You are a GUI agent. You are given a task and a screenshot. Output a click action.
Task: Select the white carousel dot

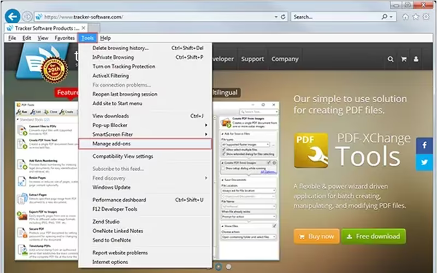228,267
